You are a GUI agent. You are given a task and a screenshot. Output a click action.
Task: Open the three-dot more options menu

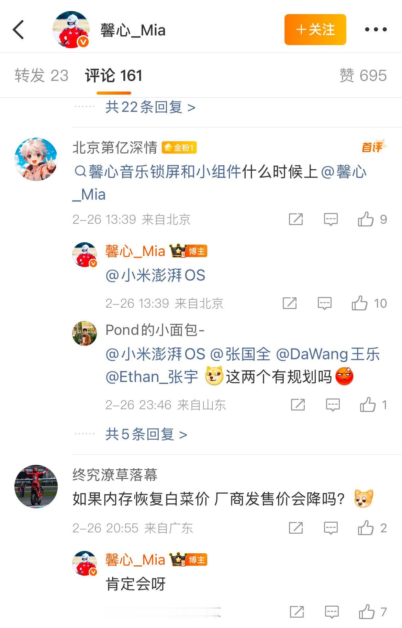click(376, 30)
